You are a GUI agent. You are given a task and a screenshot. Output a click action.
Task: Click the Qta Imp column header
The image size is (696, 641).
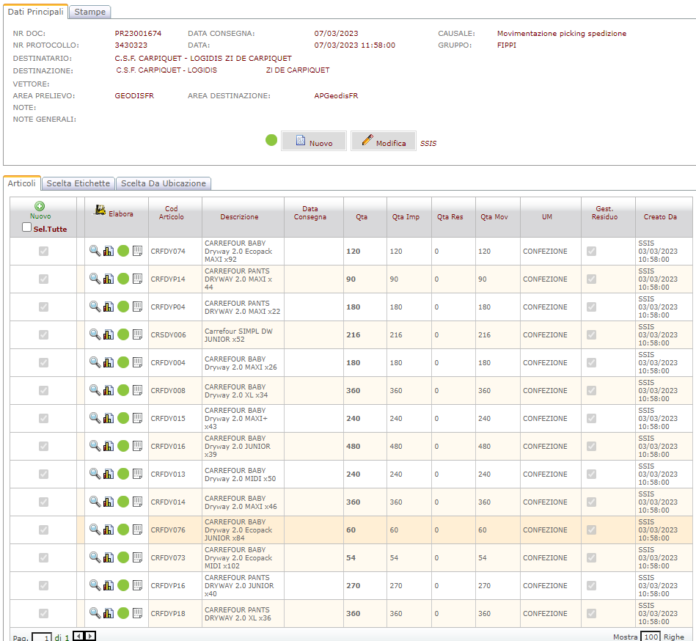(x=406, y=216)
